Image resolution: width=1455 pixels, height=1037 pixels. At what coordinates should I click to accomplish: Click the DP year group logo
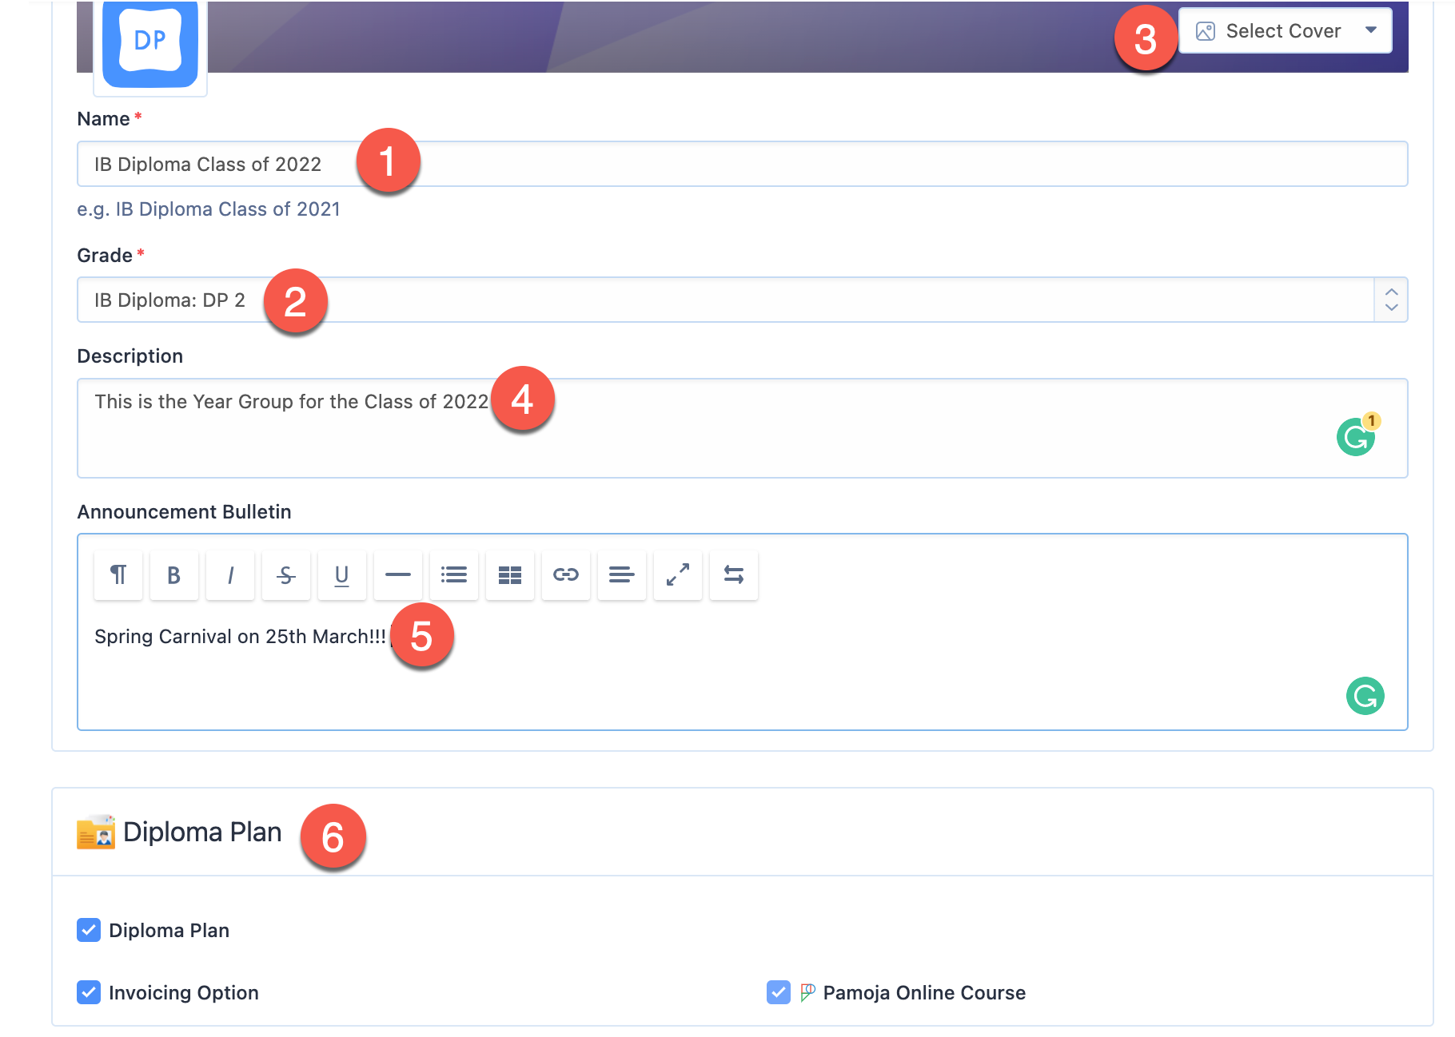pyautogui.click(x=150, y=44)
